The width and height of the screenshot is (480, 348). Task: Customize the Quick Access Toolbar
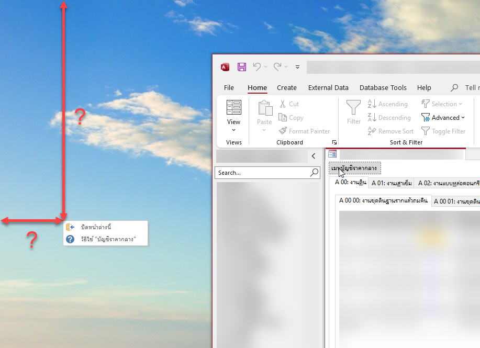coord(297,67)
